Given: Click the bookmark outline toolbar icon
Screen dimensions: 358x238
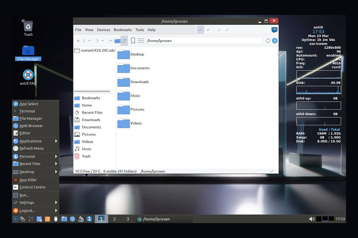Looking at the screenshot, I should (x=133, y=41).
